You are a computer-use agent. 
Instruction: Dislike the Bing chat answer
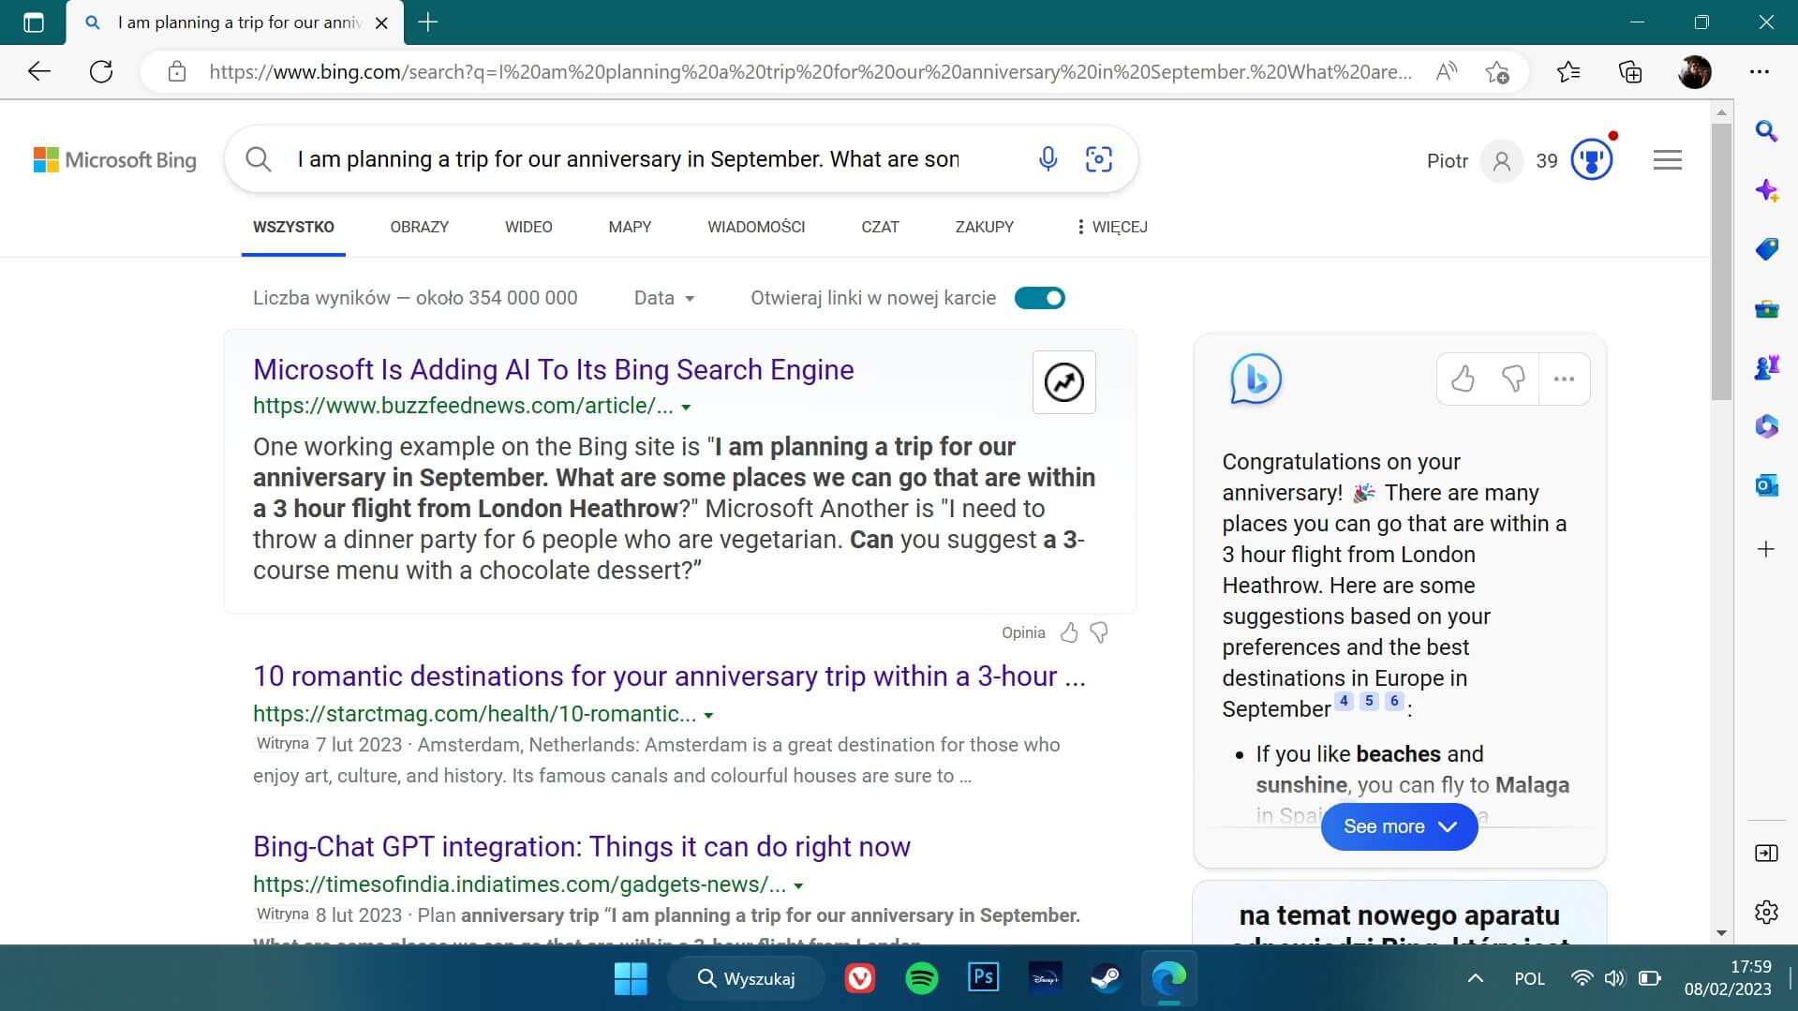pyautogui.click(x=1514, y=379)
